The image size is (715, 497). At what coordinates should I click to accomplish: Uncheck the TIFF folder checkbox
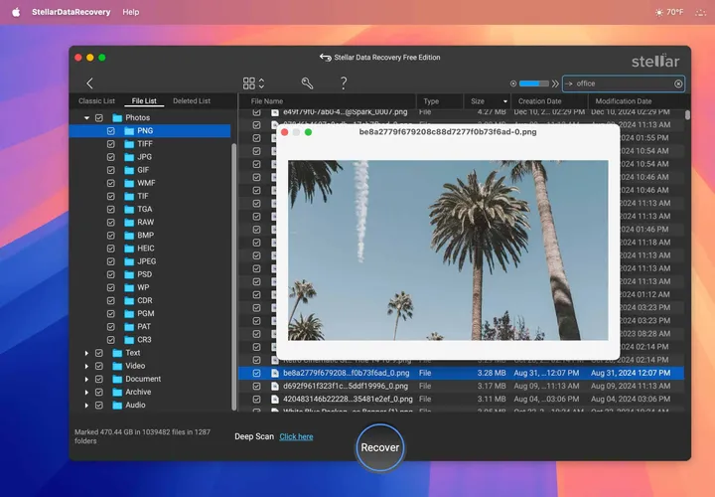(110, 144)
